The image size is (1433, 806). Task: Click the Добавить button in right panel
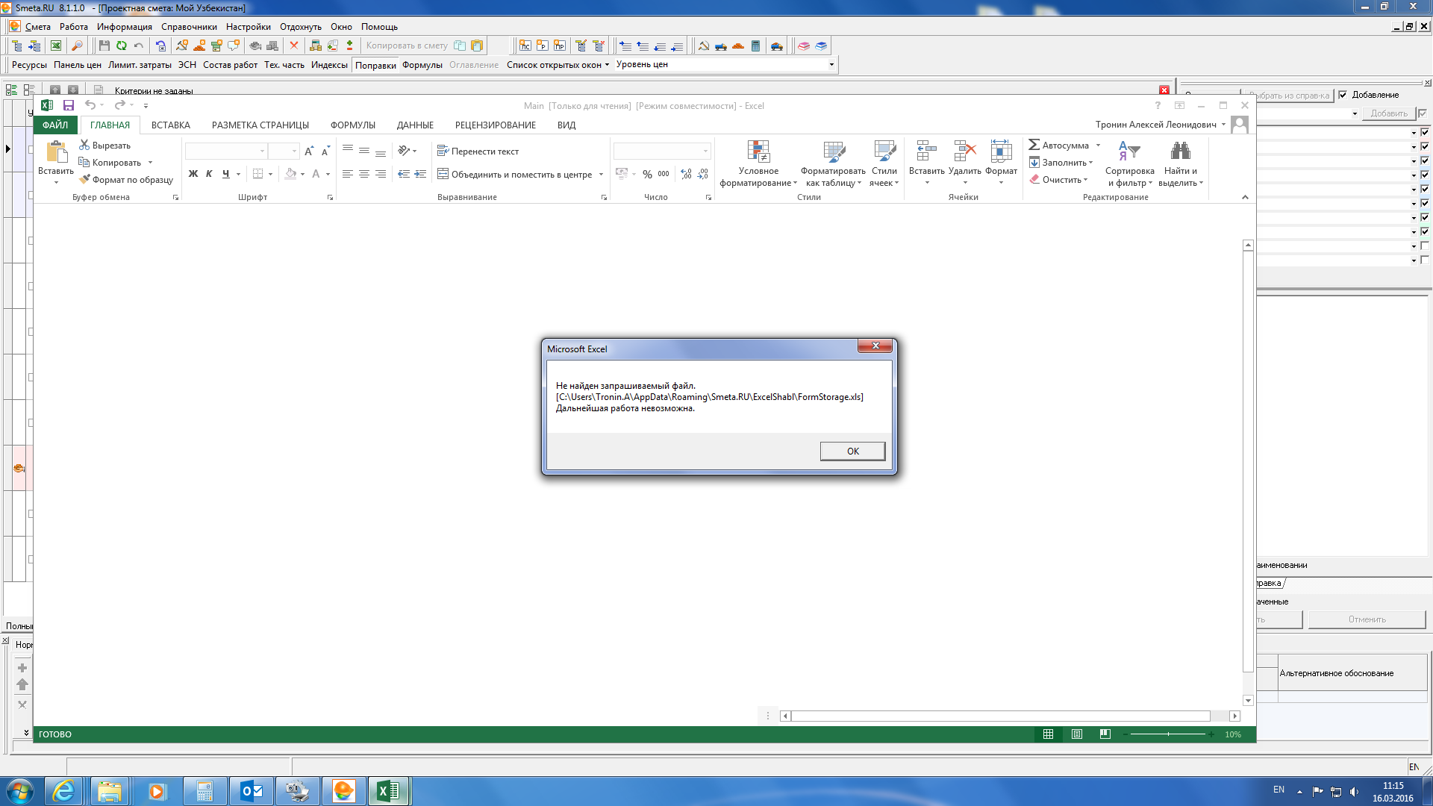[1388, 113]
